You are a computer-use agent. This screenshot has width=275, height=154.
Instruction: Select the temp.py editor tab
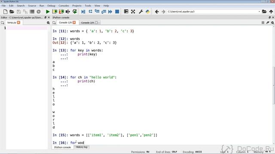12,23
